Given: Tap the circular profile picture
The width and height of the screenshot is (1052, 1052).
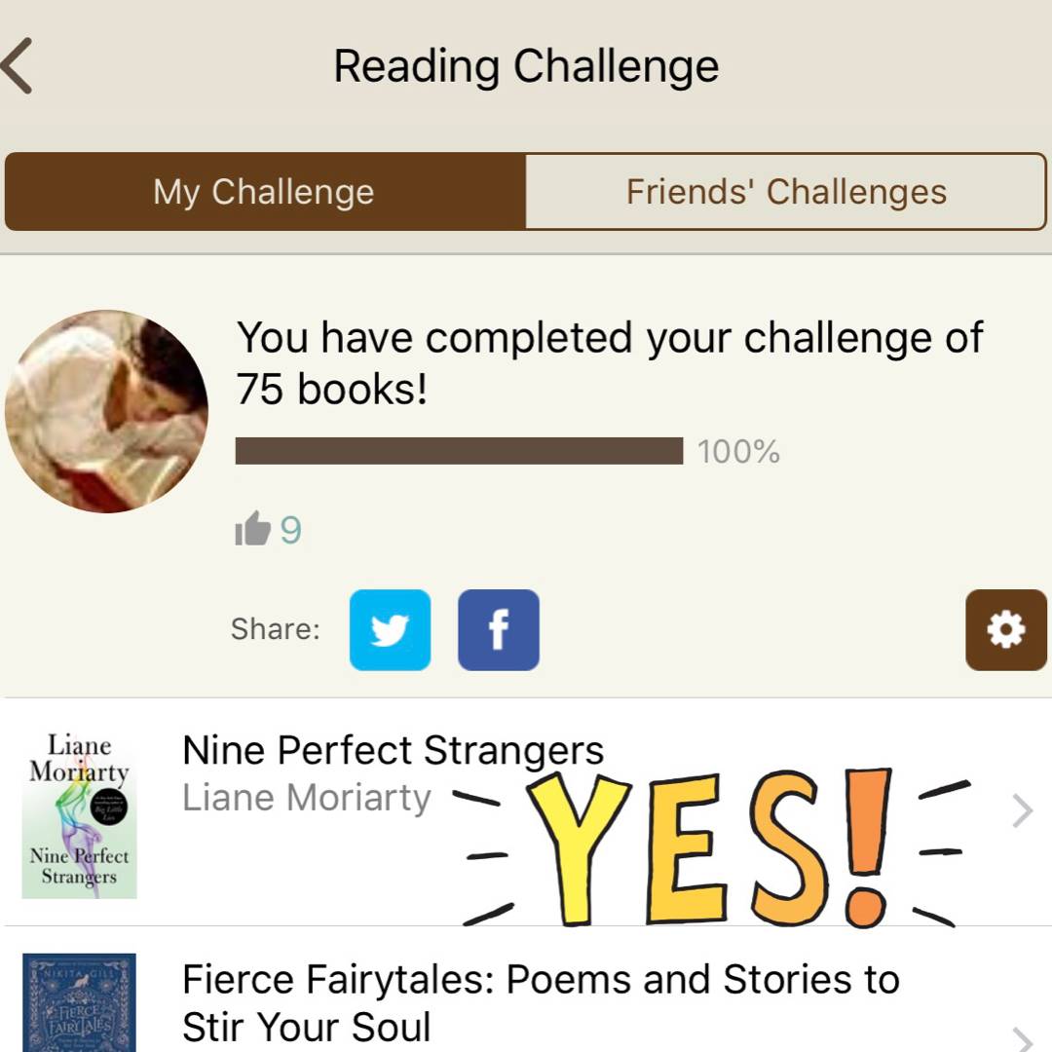Looking at the screenshot, I should pos(106,411).
